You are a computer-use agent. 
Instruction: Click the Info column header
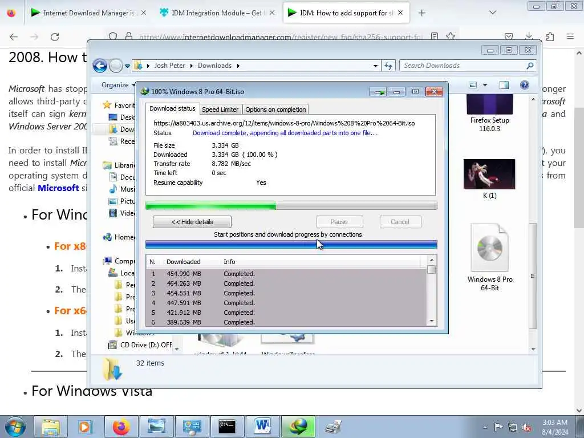point(229,262)
